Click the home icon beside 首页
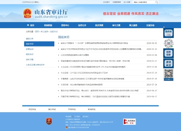Image resolution: width=181 pixels, height=131 pixels. pyautogui.click(x=28, y=25)
